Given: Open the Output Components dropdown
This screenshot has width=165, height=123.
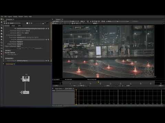Looking at the screenshot, I should [19, 46].
